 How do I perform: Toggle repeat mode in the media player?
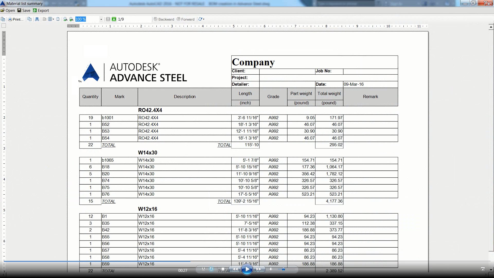[x=211, y=269]
